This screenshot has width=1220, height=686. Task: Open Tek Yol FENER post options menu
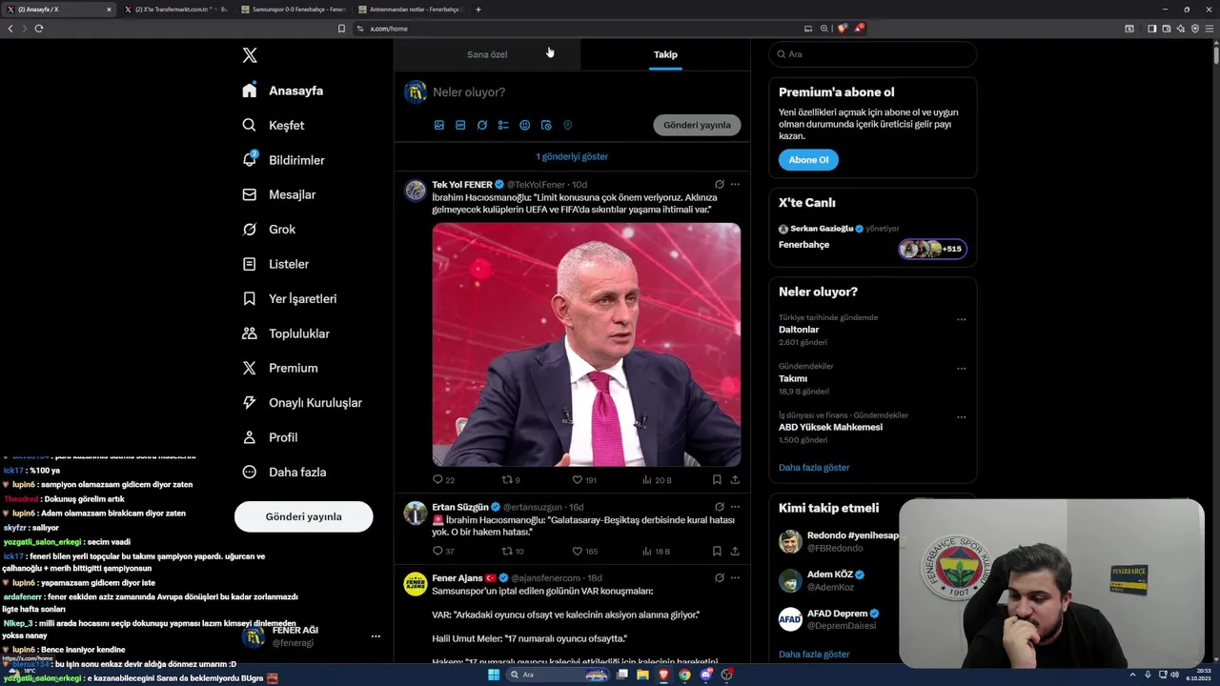point(734,185)
